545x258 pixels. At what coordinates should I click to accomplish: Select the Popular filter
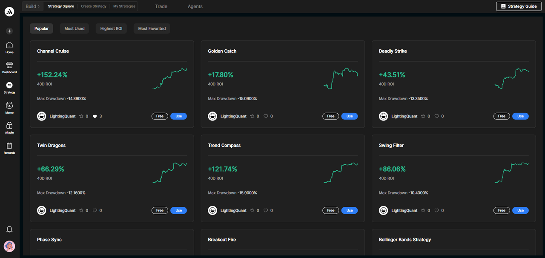pyautogui.click(x=41, y=29)
